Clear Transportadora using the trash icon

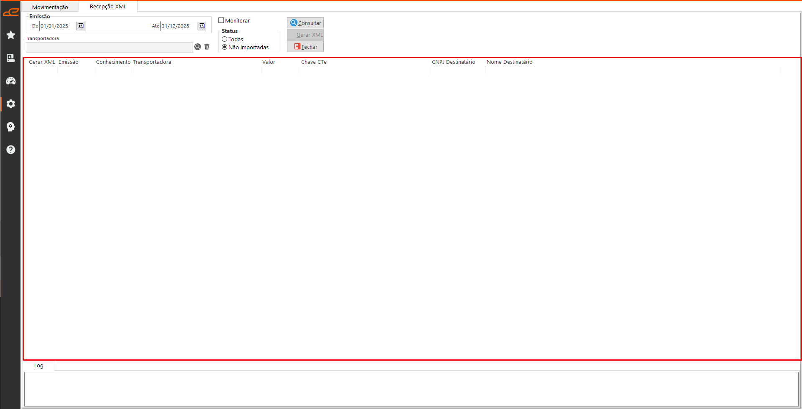click(207, 47)
